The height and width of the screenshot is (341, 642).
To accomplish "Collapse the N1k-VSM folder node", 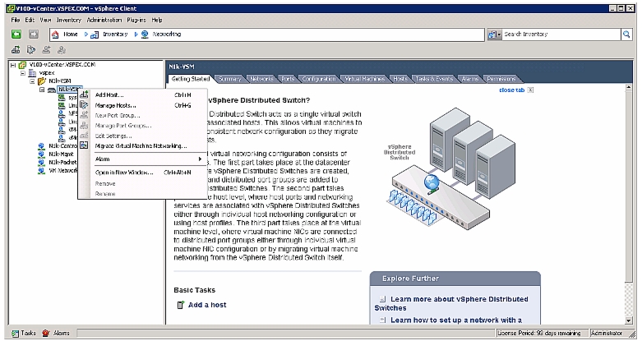I will click(32, 81).
